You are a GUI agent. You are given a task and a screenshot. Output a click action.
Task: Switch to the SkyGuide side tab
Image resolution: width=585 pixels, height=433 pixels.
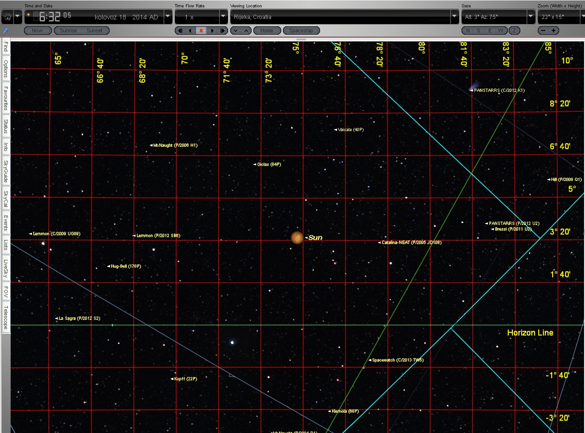click(6, 171)
